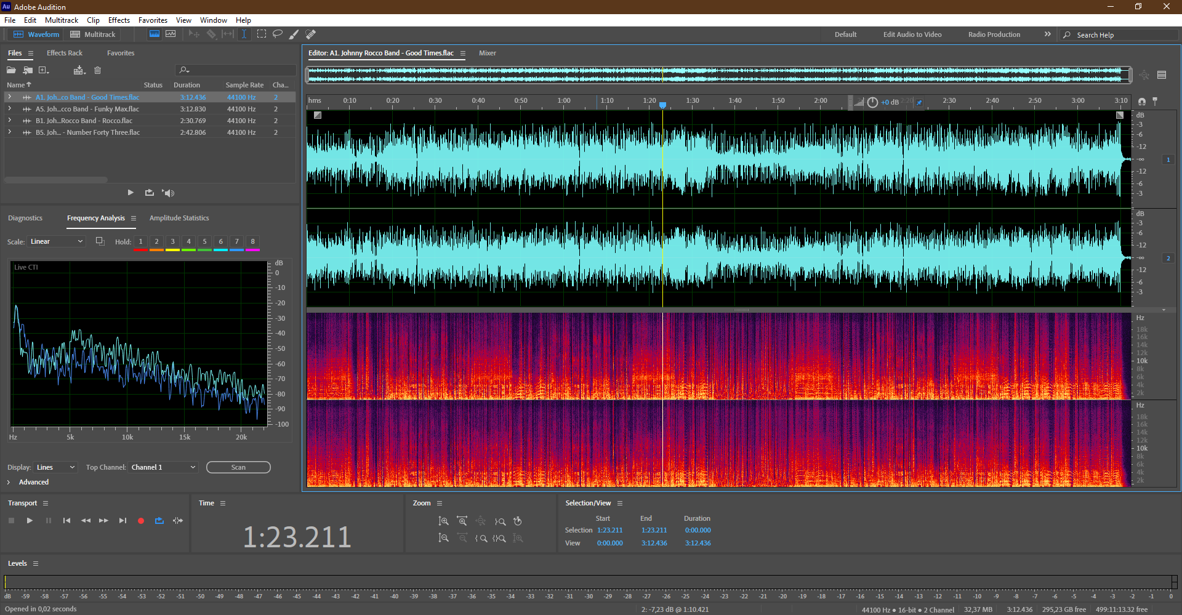Open the Scale dropdown set to Linear
The image size is (1182, 615).
click(x=55, y=241)
